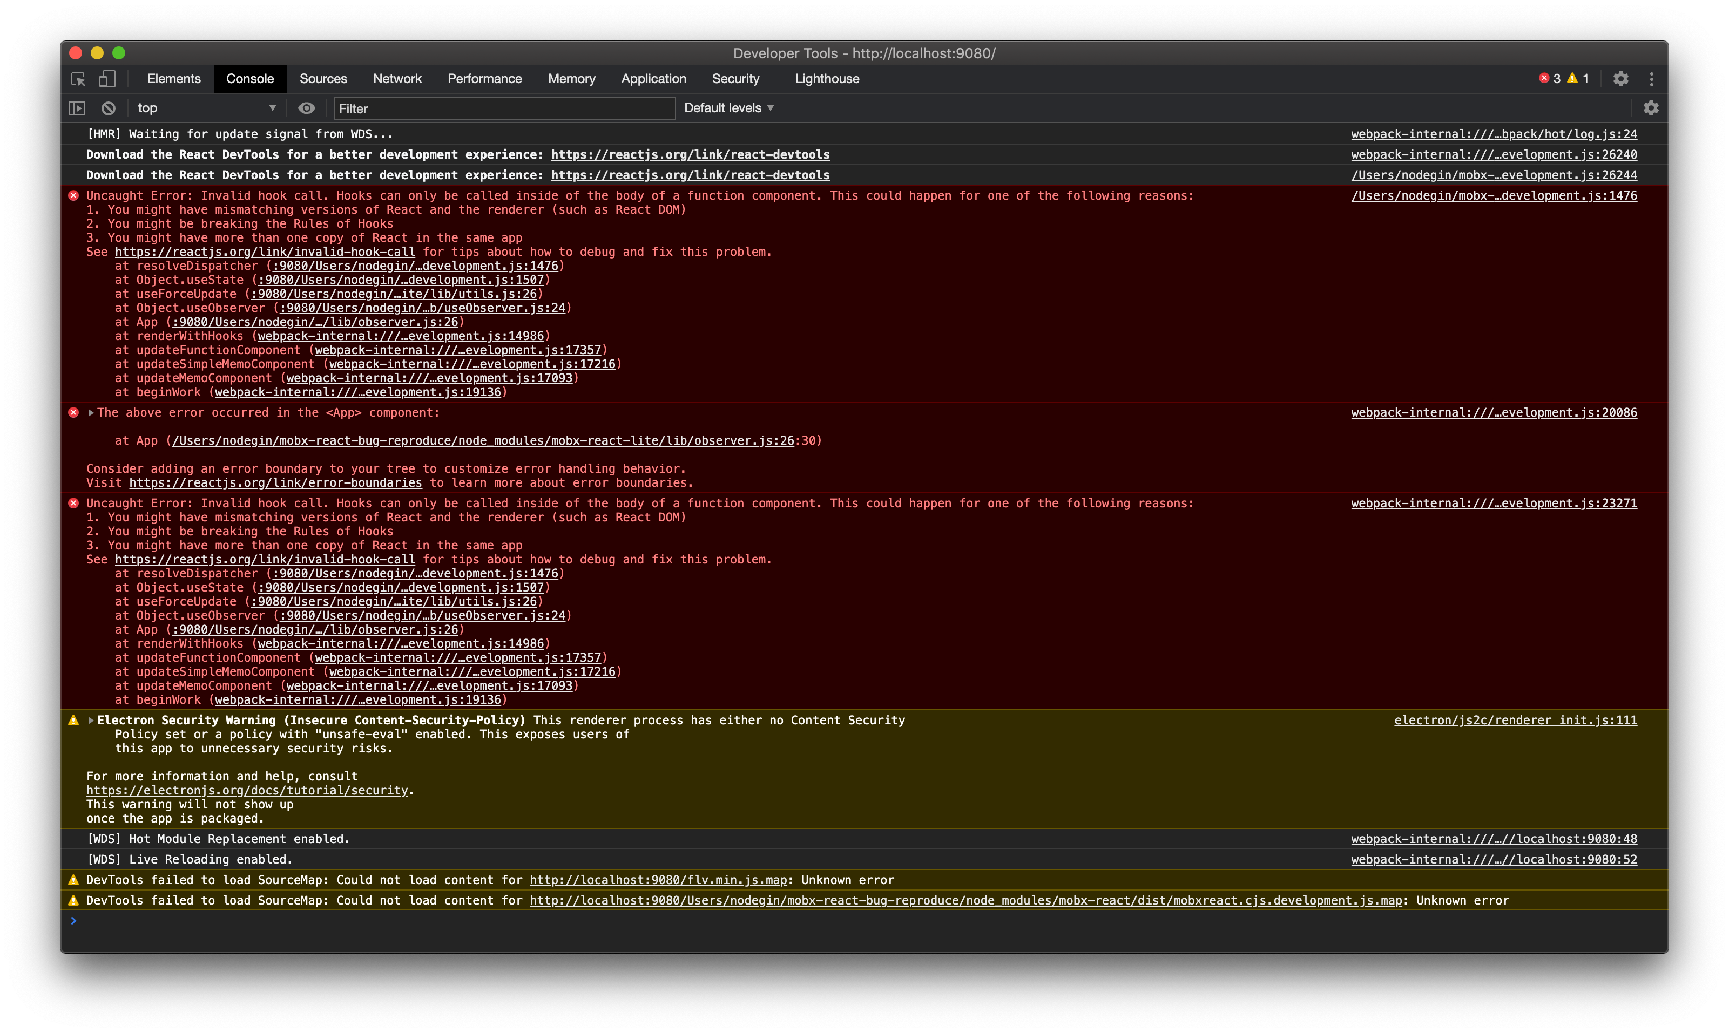This screenshot has width=1729, height=1033.
Task: Open the top JavaScript context dropdown
Action: click(x=206, y=108)
